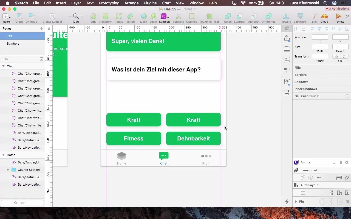This screenshot has width=351, height=219.
Task: Select the Chat/Chat white layer
Action: pos(22,125)
